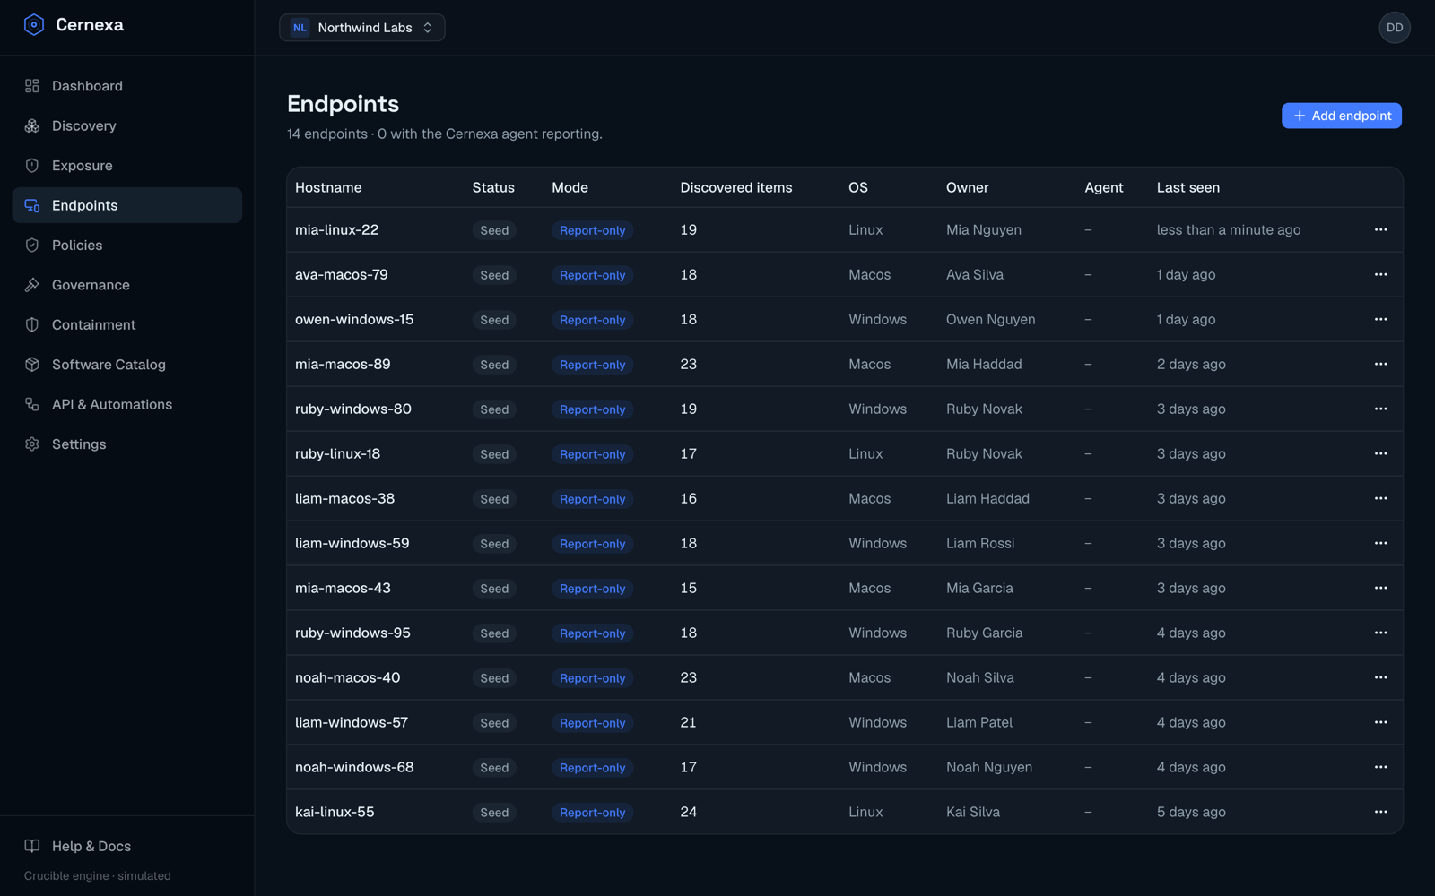Click the Software Catalog box icon
1435x896 pixels.
32,365
